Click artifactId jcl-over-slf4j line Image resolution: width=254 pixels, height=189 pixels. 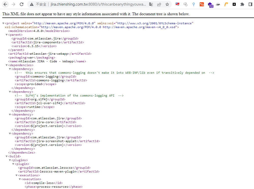coord(50,103)
